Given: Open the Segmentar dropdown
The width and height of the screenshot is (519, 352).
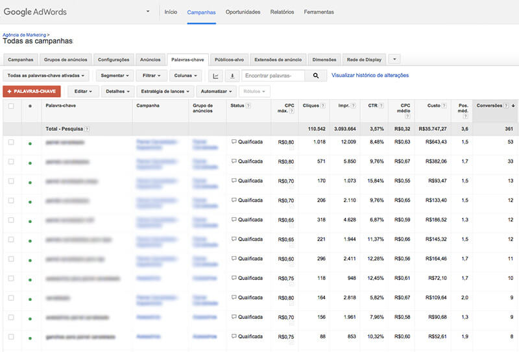Looking at the screenshot, I should 114,76.
